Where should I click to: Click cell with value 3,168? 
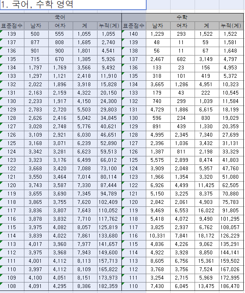coord(36,143)
